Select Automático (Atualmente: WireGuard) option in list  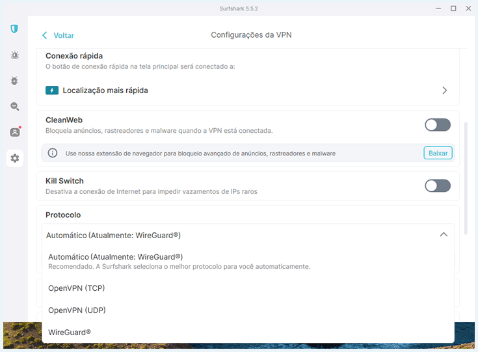(248, 262)
